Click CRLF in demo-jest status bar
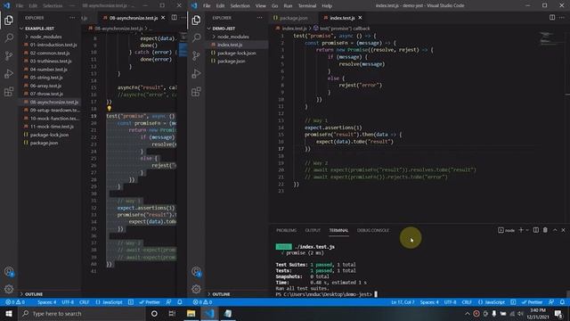570x321 pixels. (x=467, y=302)
